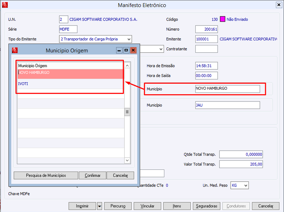Close the Manifesto Eletrônico window

pyautogui.click(x=279, y=5)
